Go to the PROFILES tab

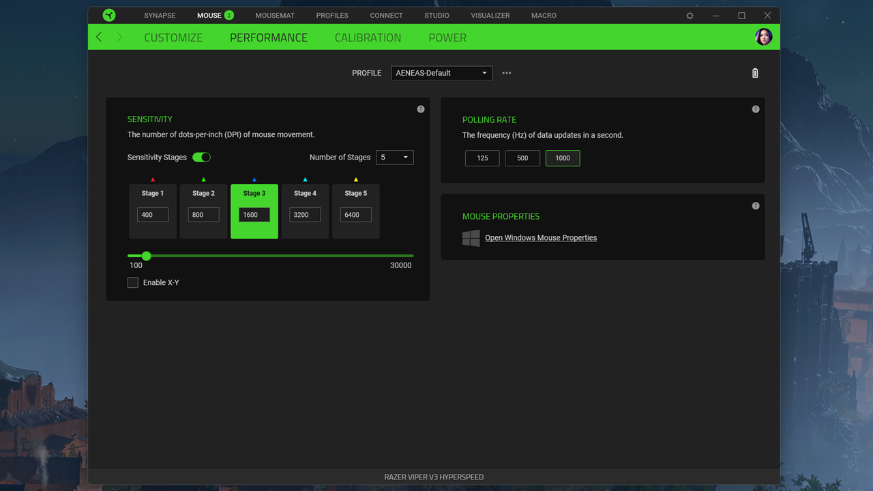pyautogui.click(x=332, y=15)
